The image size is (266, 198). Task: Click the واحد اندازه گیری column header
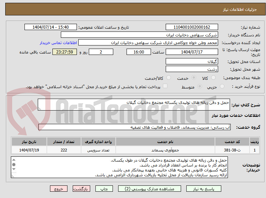98,142
